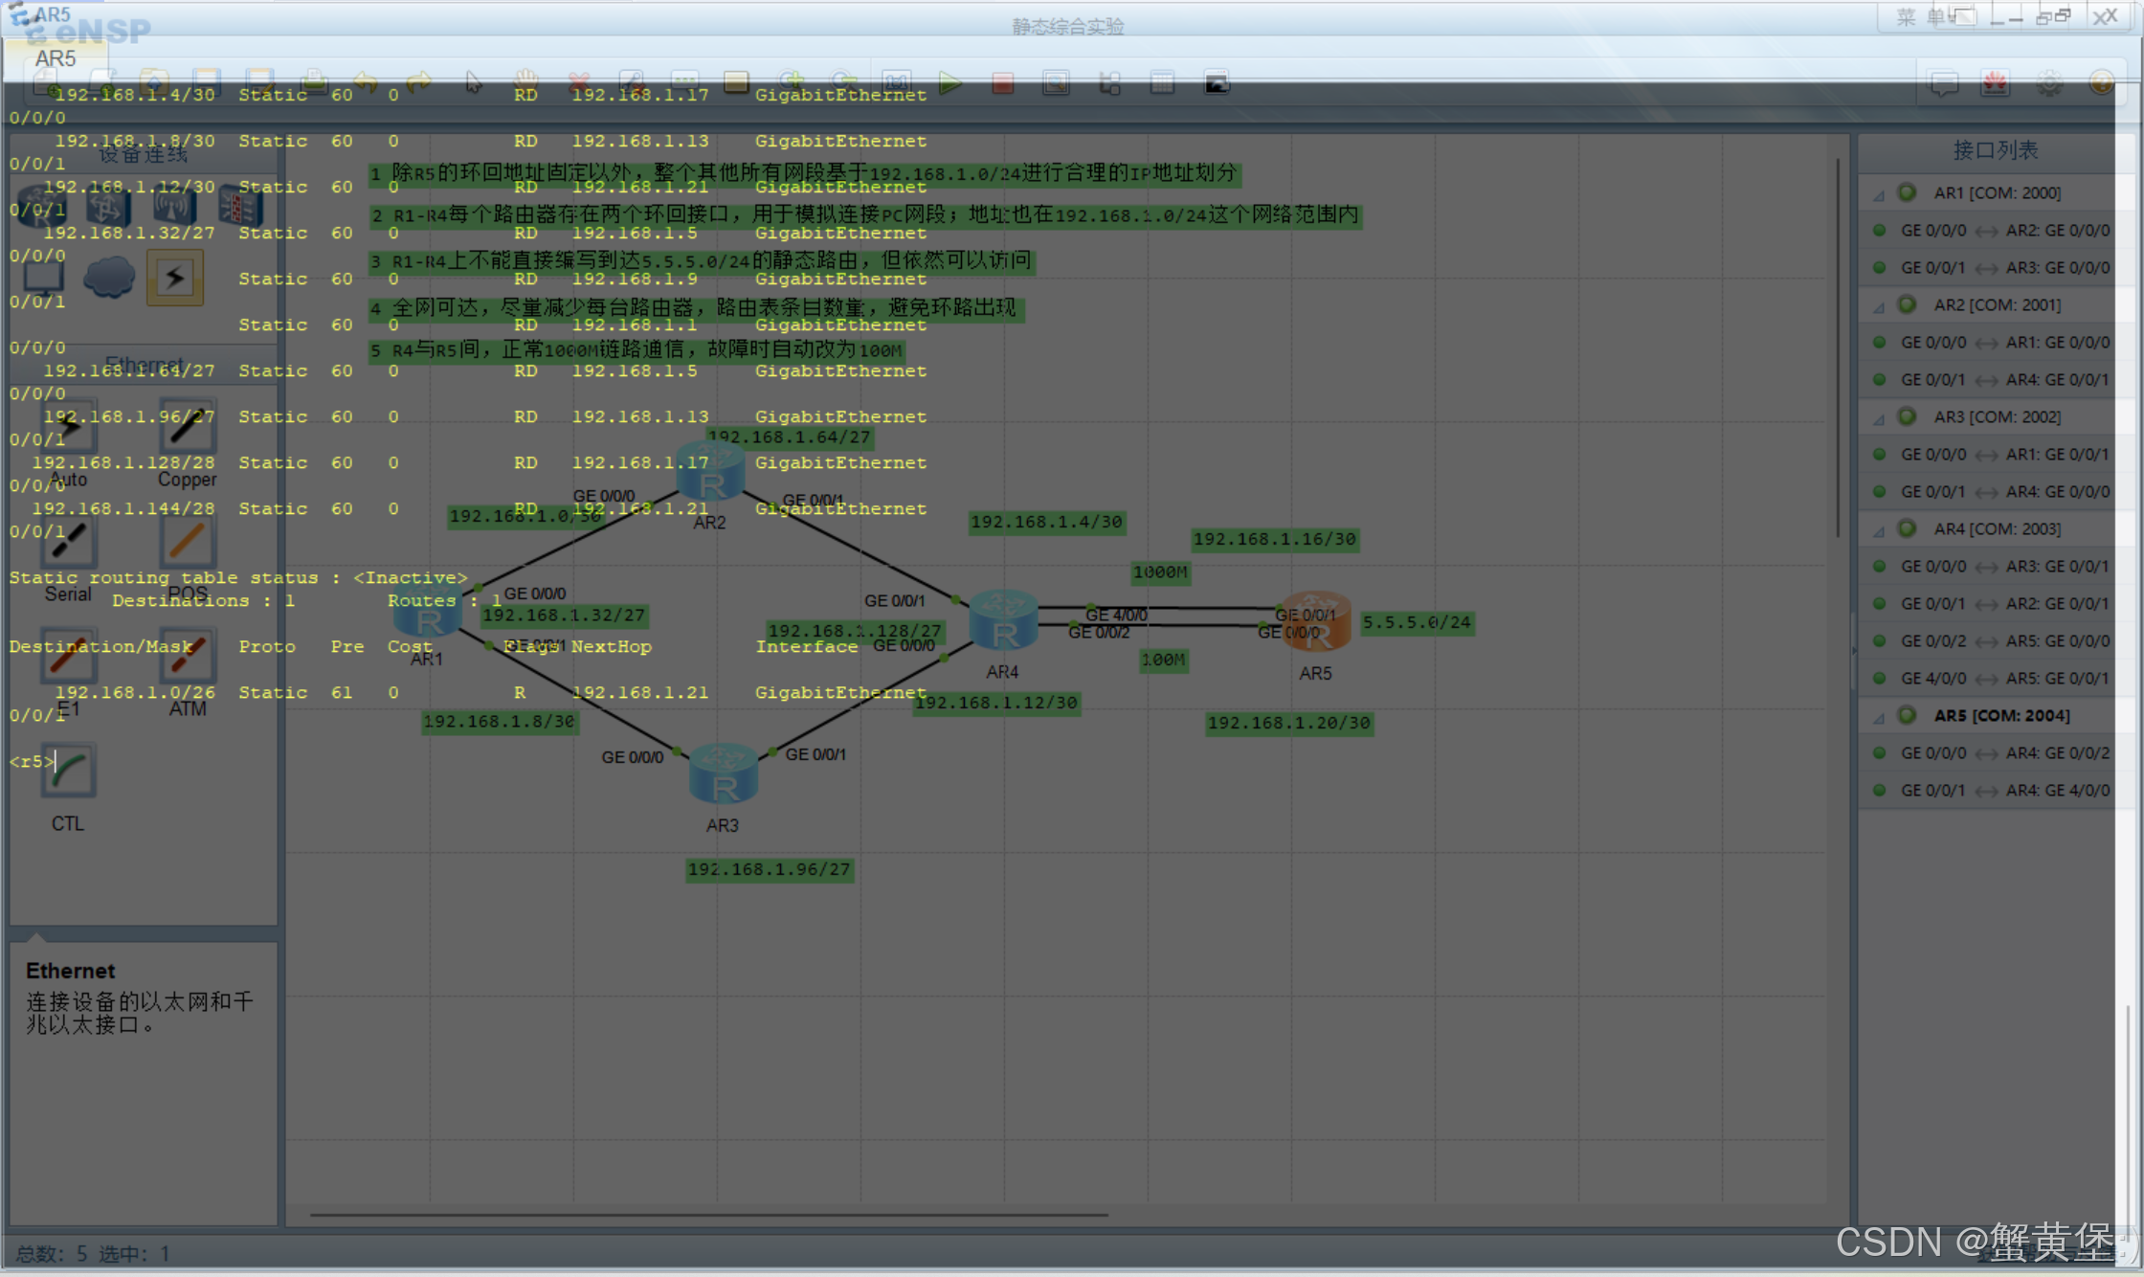
Task: Click the red X delete tool
Action: tap(578, 82)
